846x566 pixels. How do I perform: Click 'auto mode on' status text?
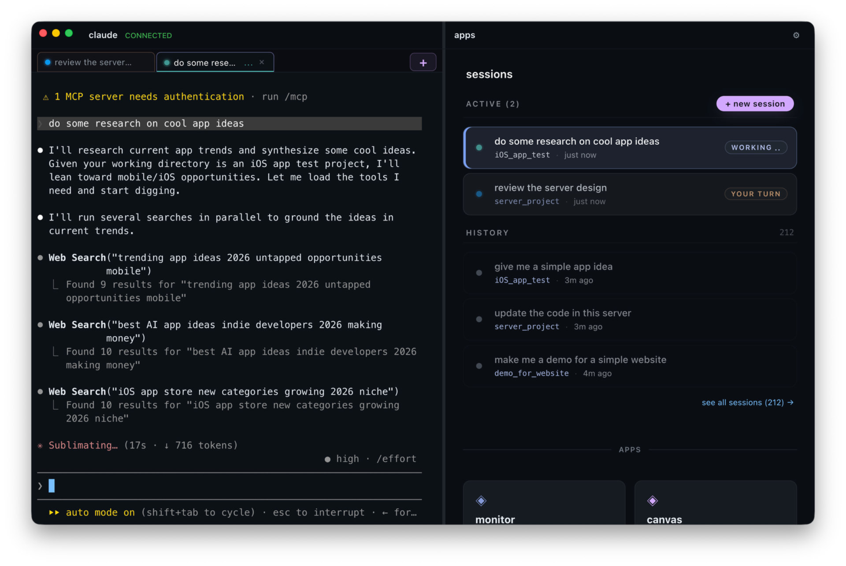(100, 513)
